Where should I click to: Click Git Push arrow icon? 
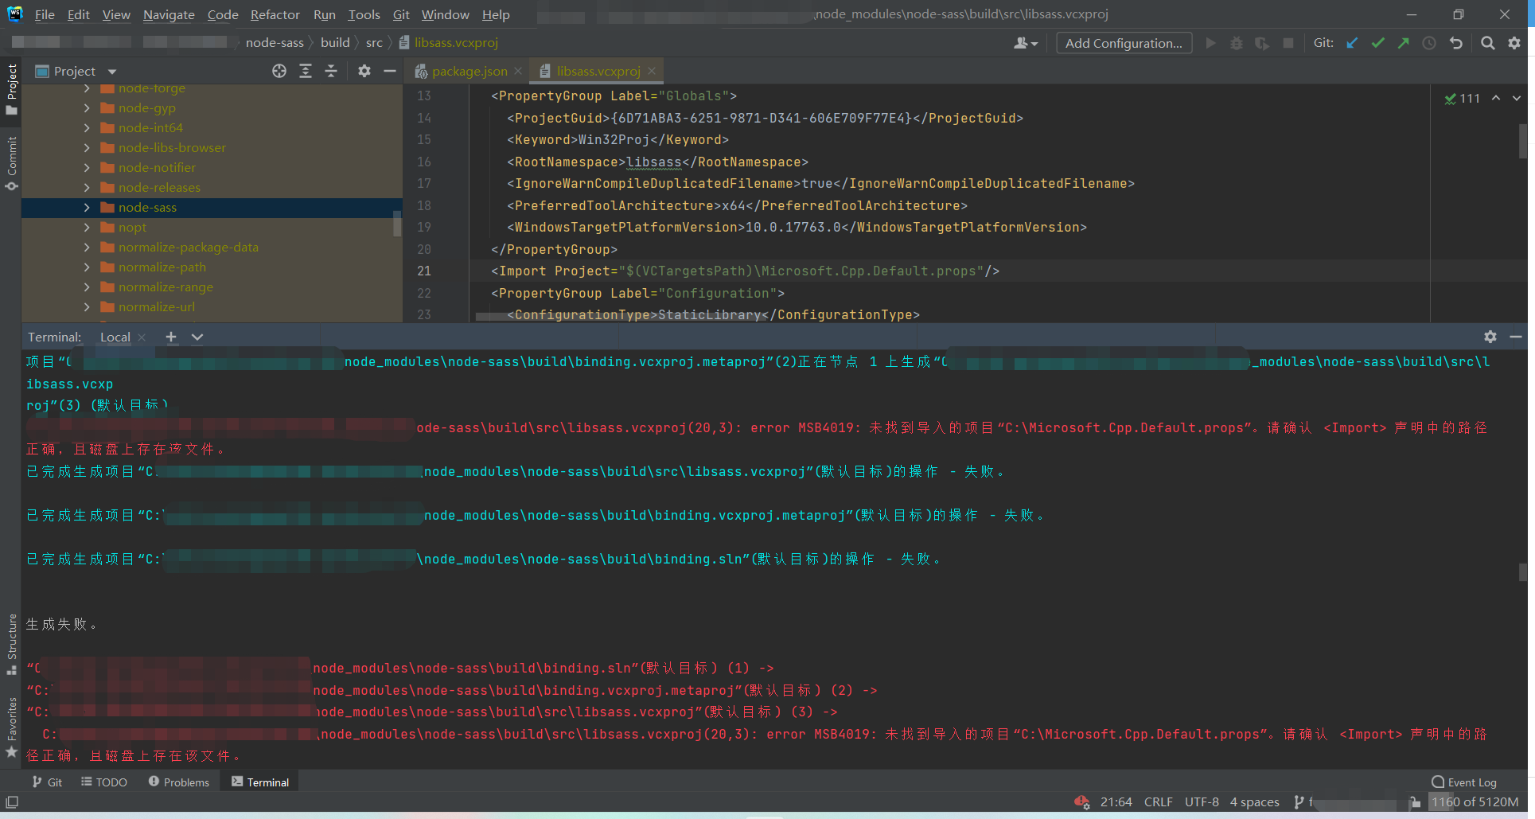(1404, 43)
